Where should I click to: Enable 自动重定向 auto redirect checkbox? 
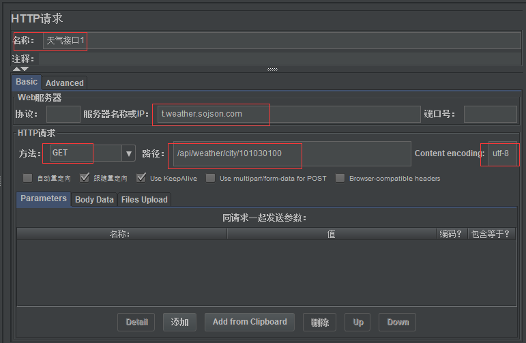point(28,178)
